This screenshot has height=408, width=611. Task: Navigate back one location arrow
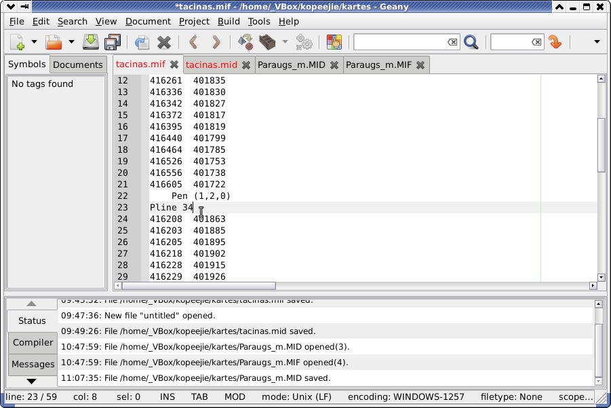click(x=193, y=41)
